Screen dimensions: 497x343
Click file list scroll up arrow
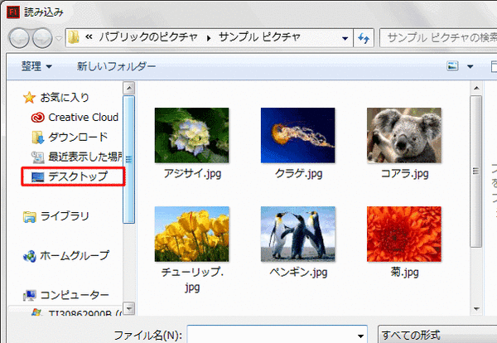point(476,88)
